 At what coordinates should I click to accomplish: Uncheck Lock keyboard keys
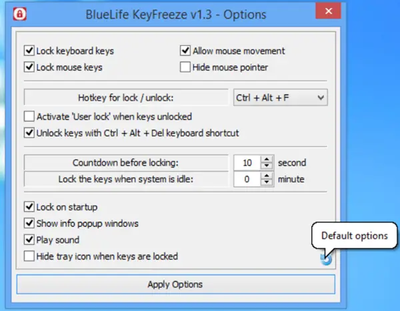click(x=29, y=51)
